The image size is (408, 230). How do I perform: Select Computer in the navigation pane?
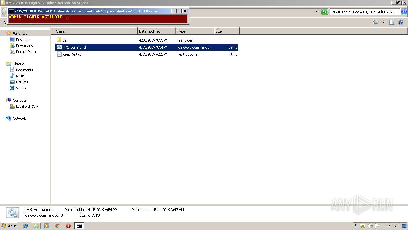20,100
